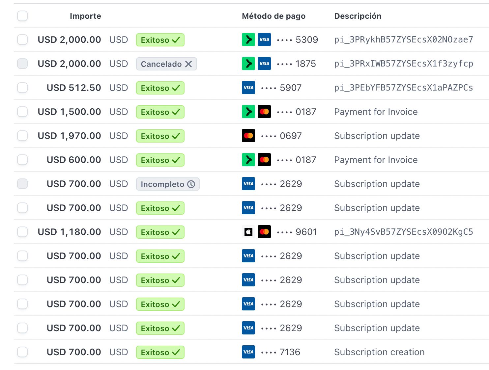The image size is (489, 370).
Task: Click the Visa icon for card 7136
Action: coord(248,352)
